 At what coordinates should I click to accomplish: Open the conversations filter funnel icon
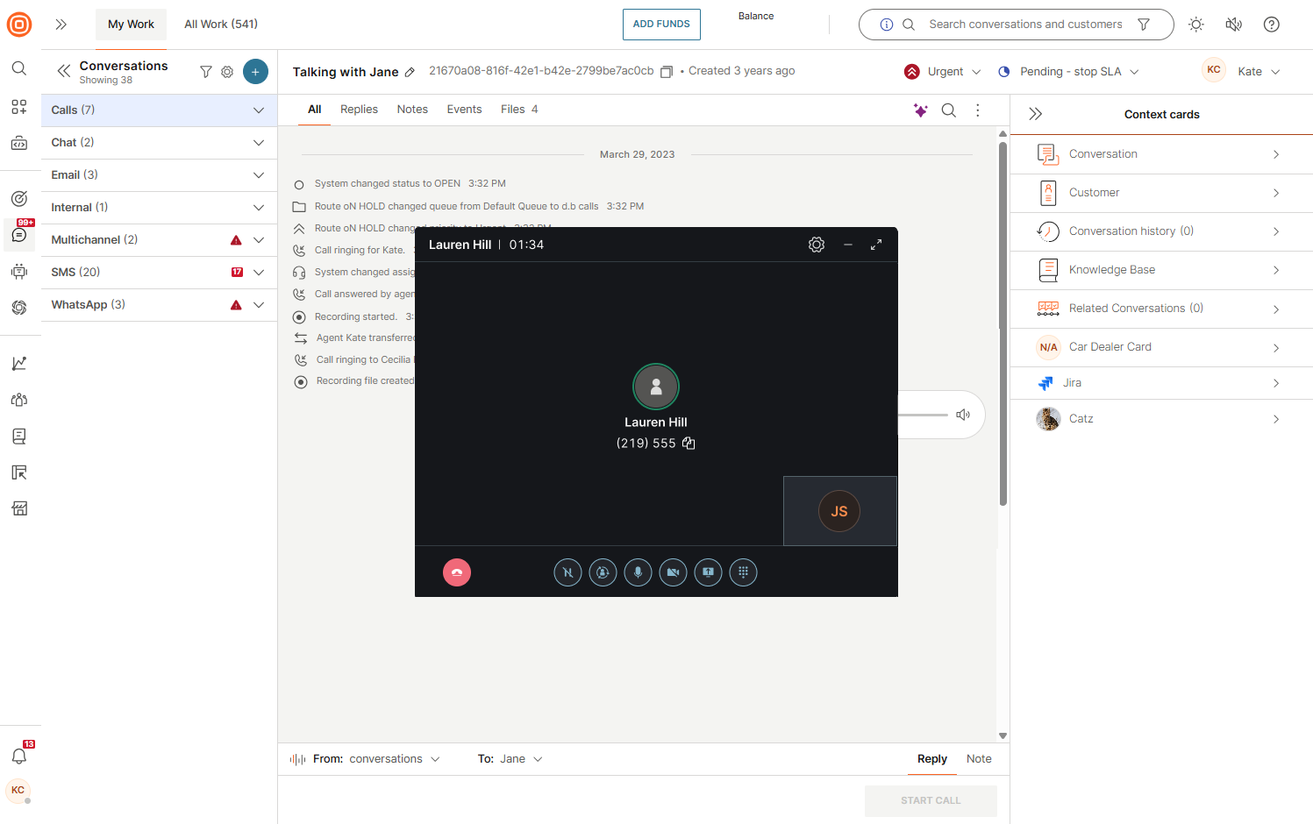coord(206,72)
